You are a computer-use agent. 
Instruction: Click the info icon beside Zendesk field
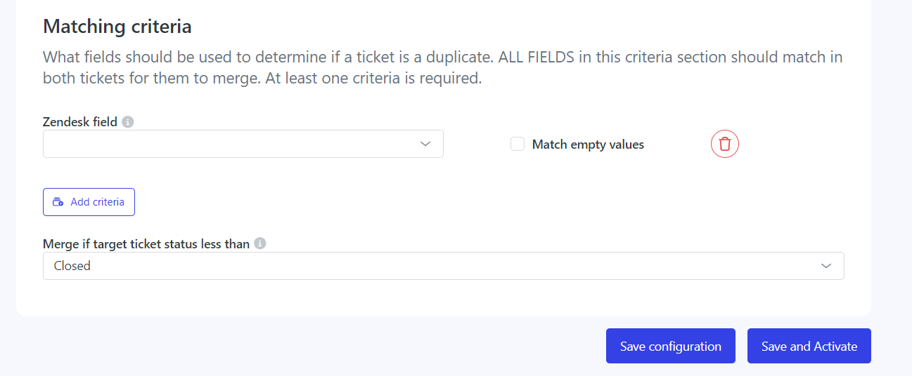click(x=127, y=122)
